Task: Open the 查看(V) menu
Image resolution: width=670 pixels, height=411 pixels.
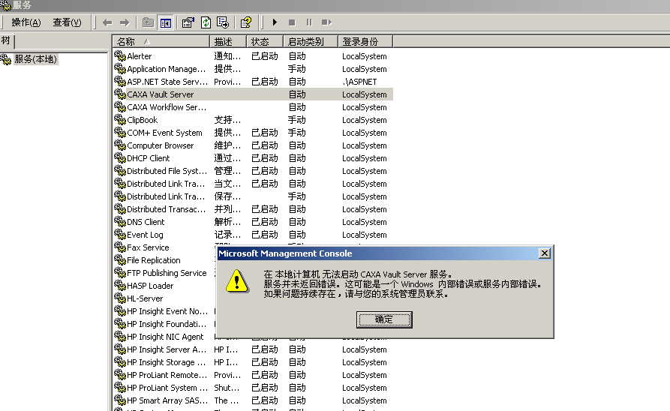Action: tap(67, 22)
